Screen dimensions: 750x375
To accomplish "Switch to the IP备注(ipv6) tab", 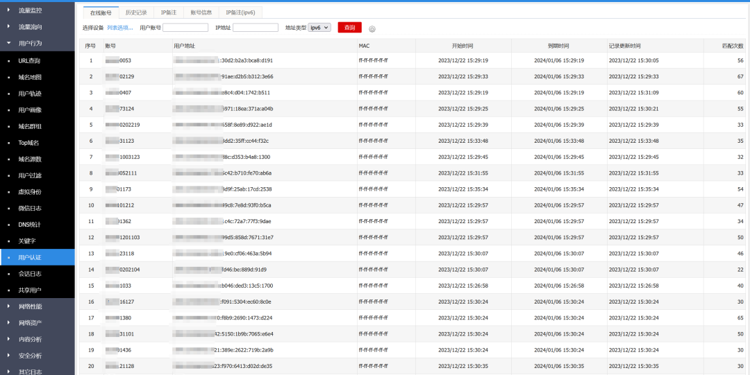I will pos(240,13).
